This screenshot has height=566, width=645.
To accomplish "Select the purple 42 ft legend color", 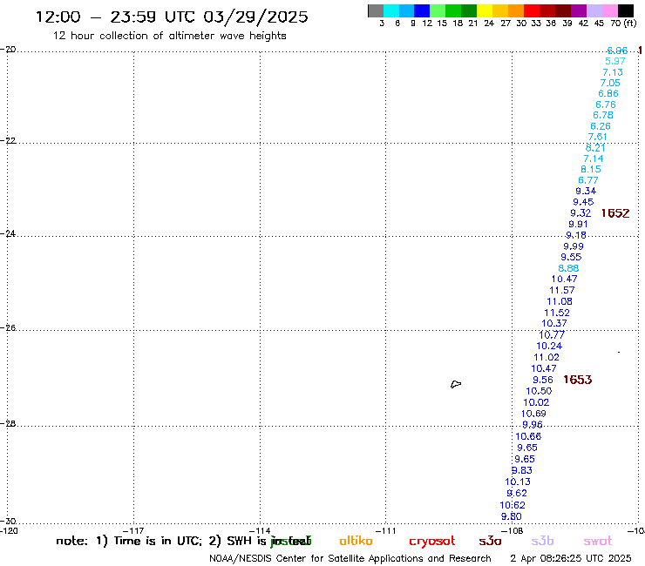I will point(578,10).
